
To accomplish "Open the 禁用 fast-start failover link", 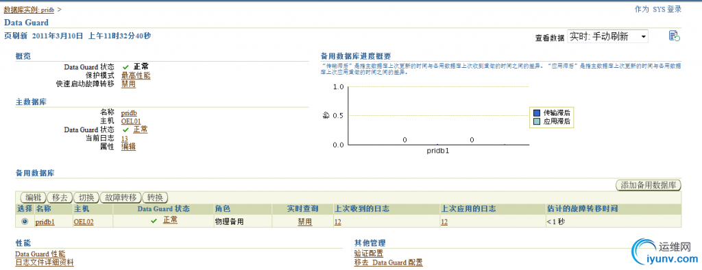I will tap(128, 84).
